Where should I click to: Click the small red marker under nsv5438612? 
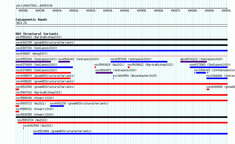(129, 67)
